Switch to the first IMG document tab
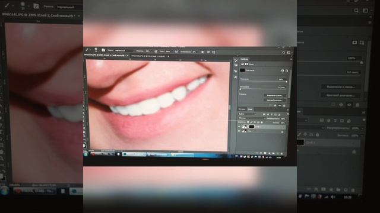The width and height of the screenshot is (380, 213). [x=105, y=56]
